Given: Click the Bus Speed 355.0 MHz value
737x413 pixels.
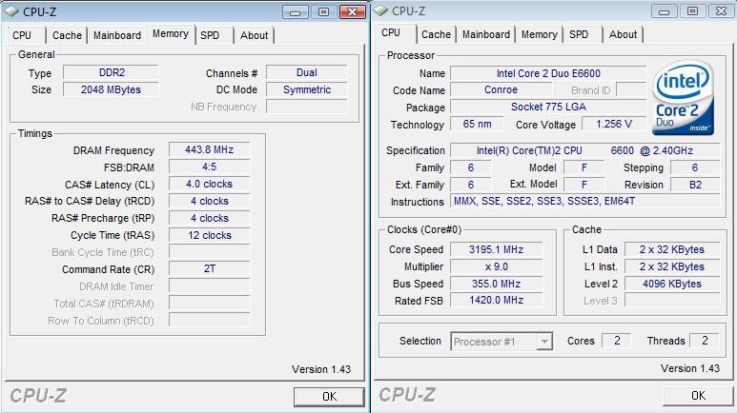Looking at the screenshot, I should [x=497, y=284].
